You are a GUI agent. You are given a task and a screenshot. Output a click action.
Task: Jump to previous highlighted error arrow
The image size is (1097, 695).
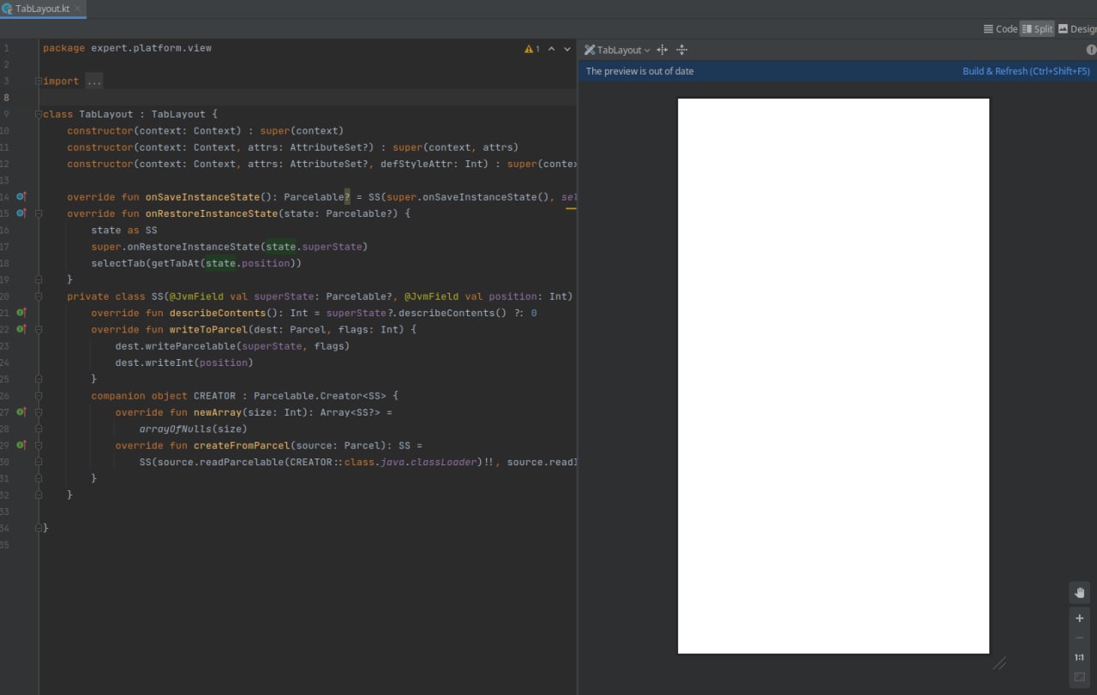point(551,50)
